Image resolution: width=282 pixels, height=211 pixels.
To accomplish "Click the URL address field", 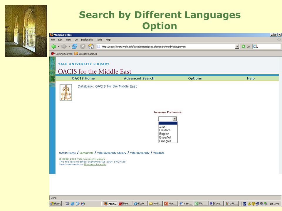I will tap(167, 47).
